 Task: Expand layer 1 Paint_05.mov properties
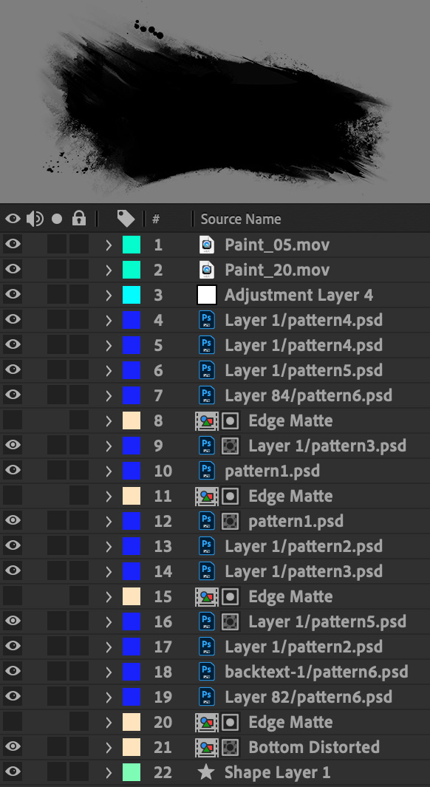[x=109, y=245]
